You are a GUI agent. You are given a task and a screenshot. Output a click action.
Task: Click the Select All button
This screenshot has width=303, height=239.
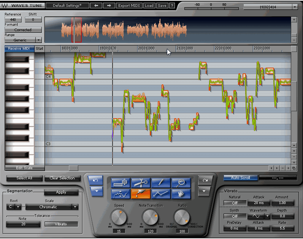pos(24,178)
